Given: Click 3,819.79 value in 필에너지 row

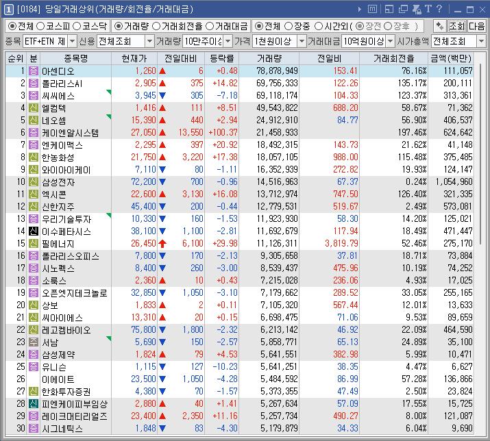Looking at the screenshot, I should (x=341, y=243).
